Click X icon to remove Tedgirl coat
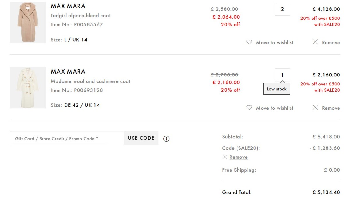The image size is (349, 198). 315,42
